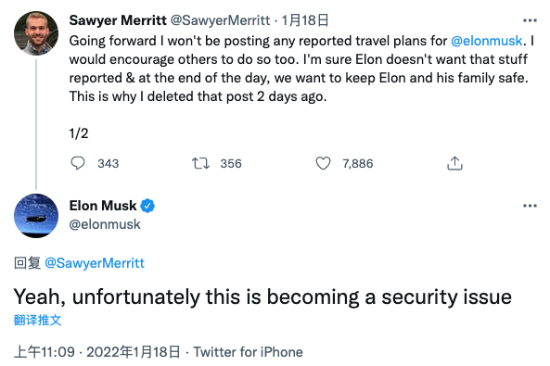This screenshot has width=550, height=366.
Task: Click the @elonmusk handle under Elon Musk
Action: coord(105,224)
